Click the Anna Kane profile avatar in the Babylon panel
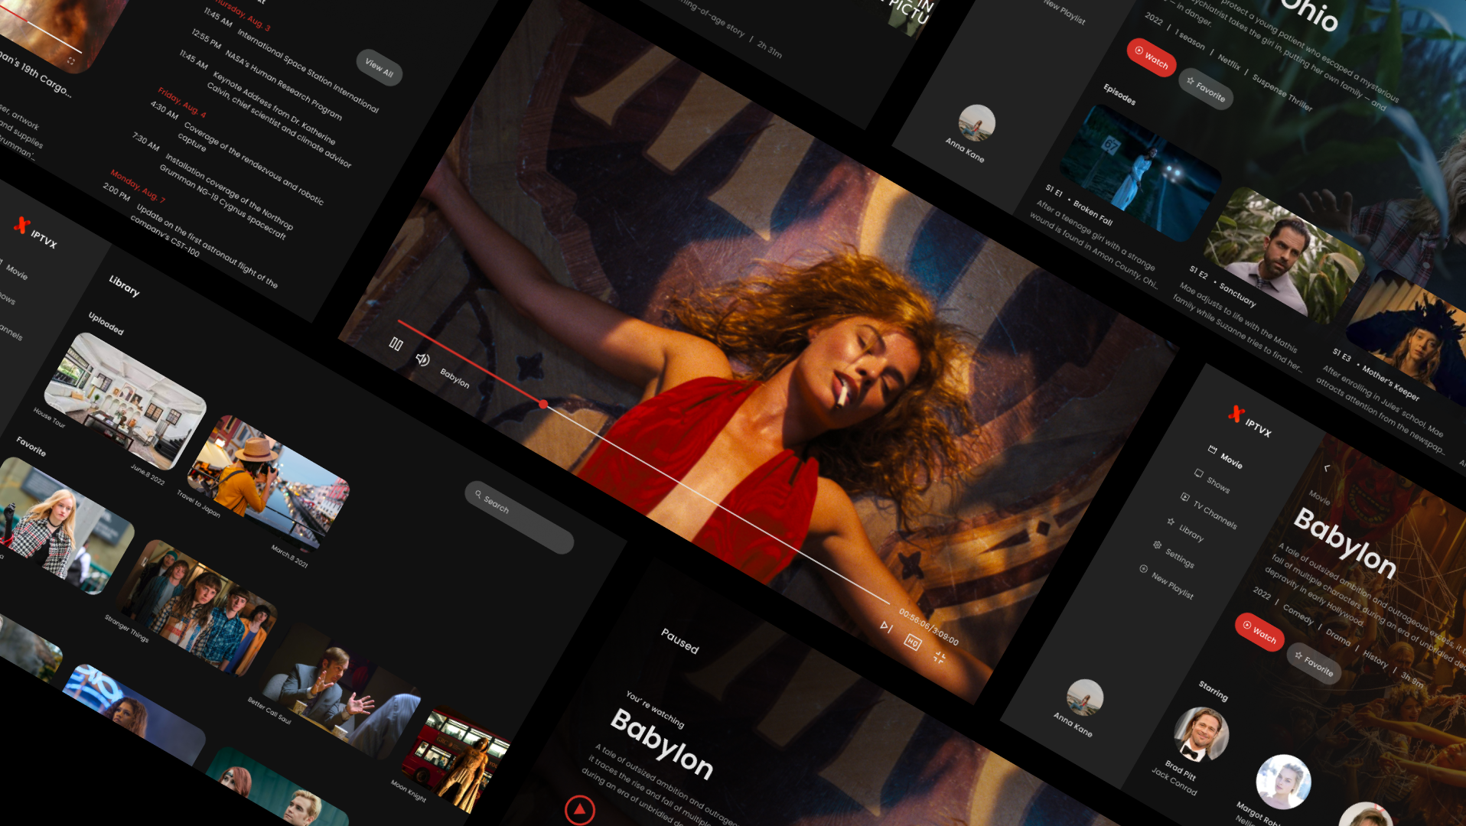1466x826 pixels. [x=1084, y=698]
